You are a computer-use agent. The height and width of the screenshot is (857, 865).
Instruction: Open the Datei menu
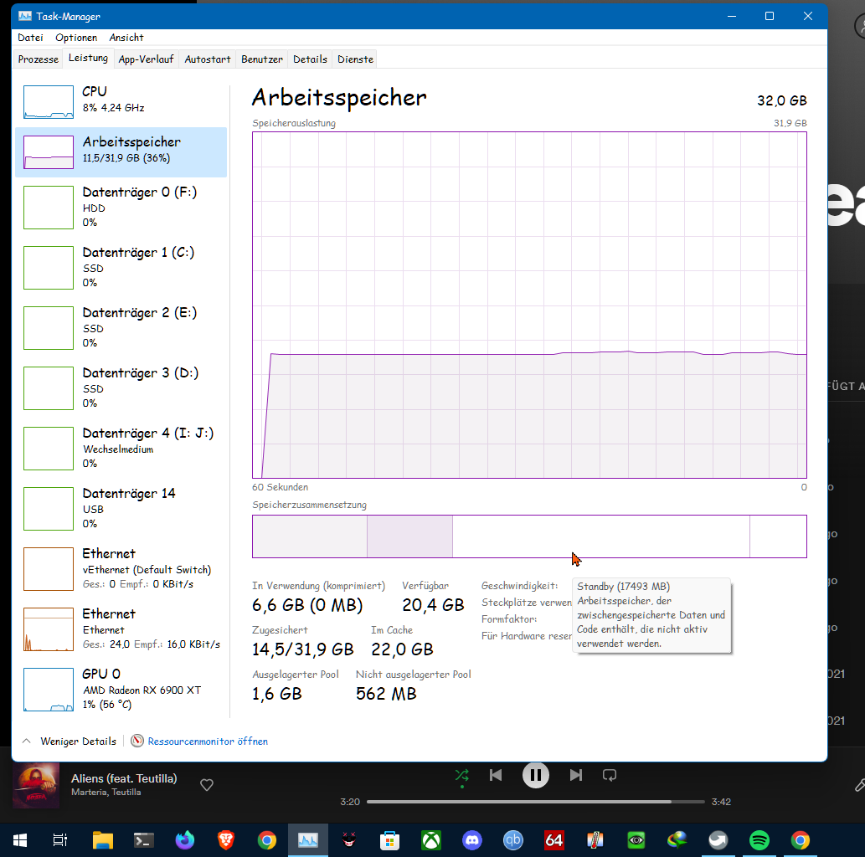(30, 38)
